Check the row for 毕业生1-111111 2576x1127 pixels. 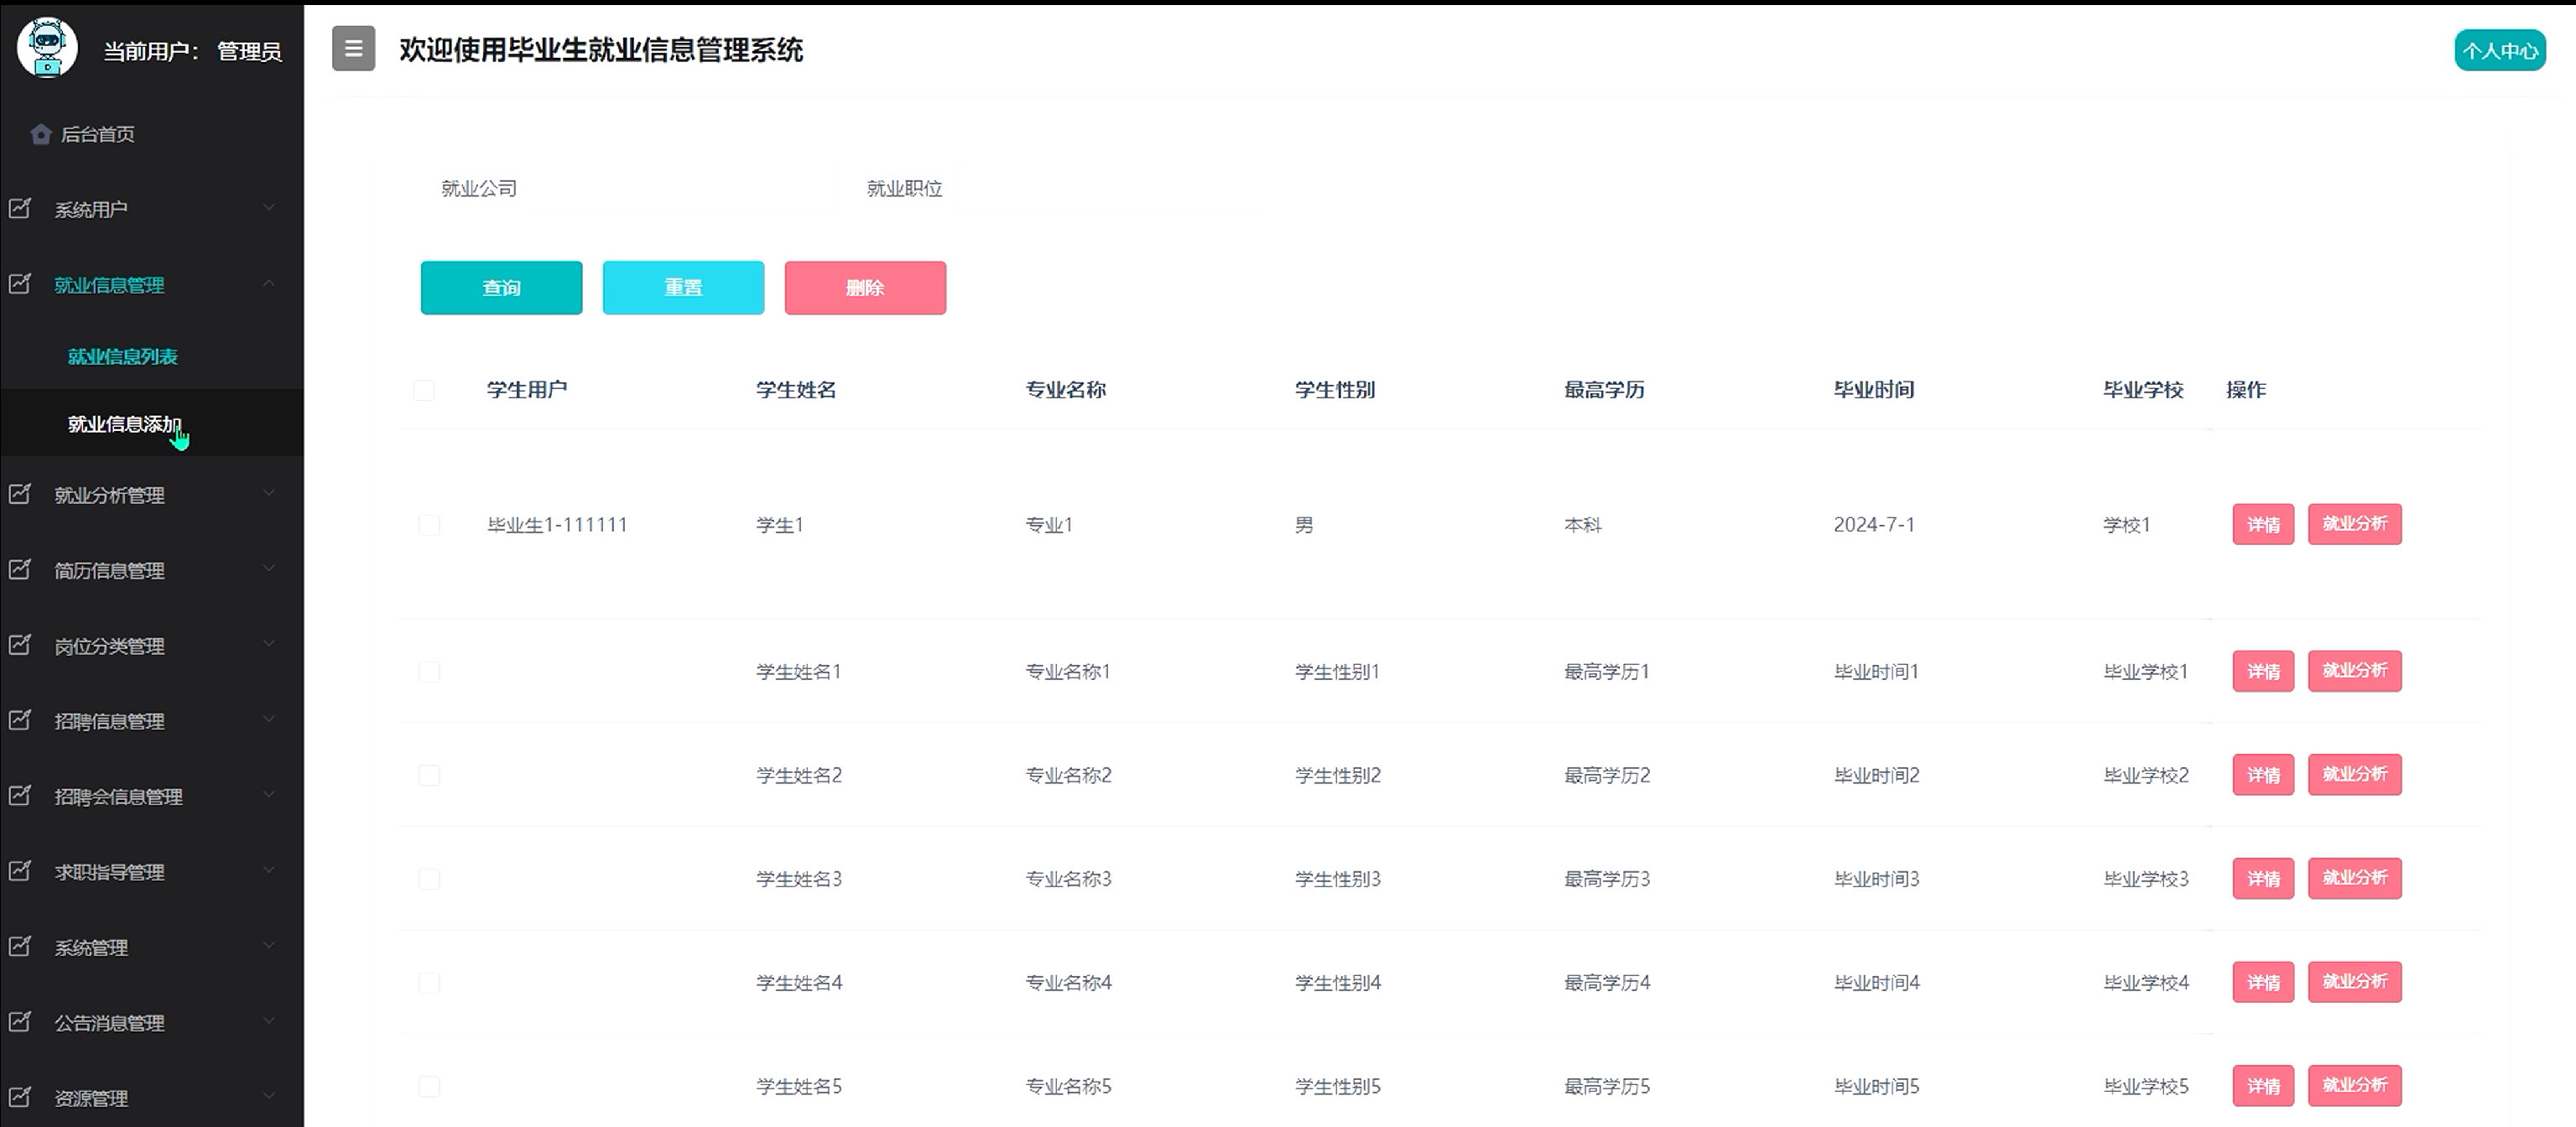click(x=429, y=525)
